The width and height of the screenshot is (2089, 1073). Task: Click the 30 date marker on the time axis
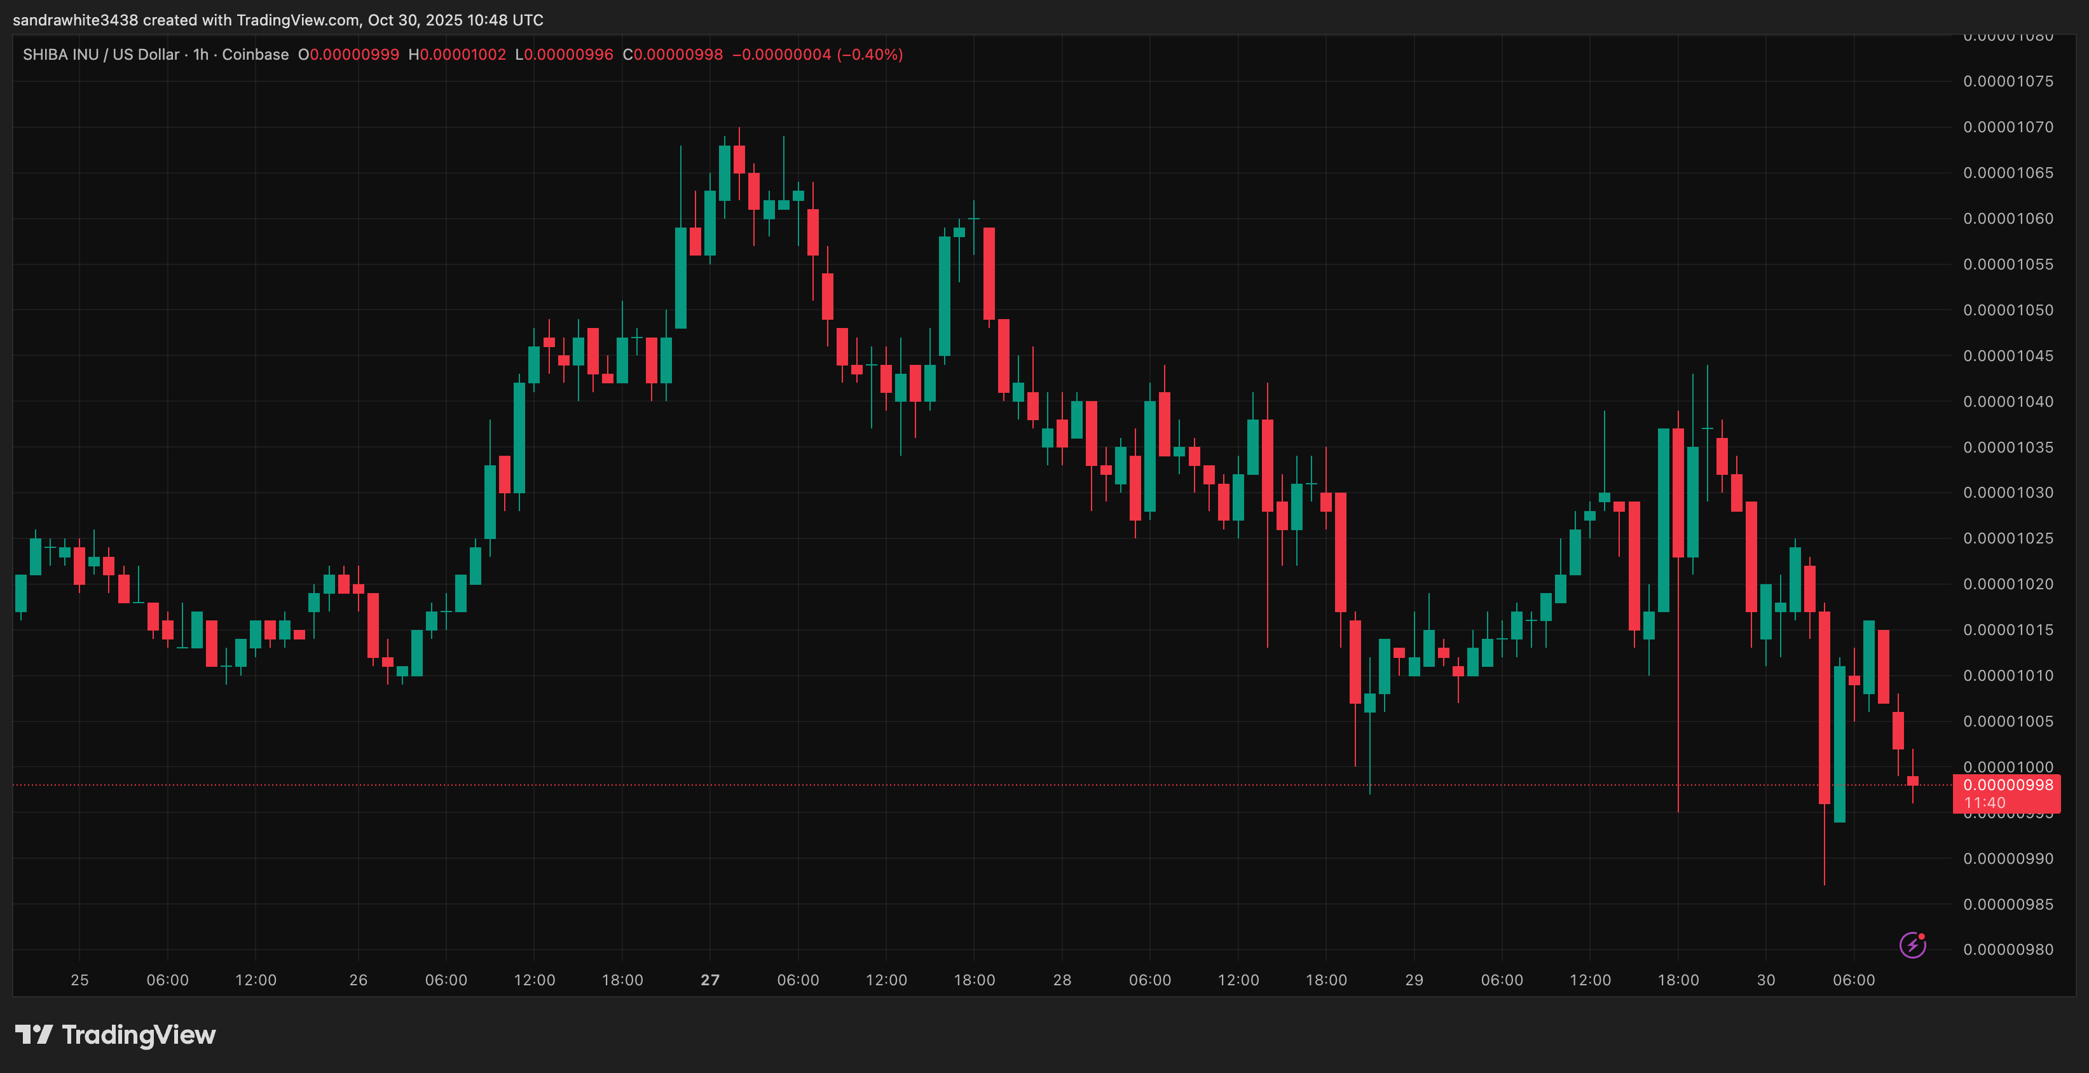[1766, 980]
